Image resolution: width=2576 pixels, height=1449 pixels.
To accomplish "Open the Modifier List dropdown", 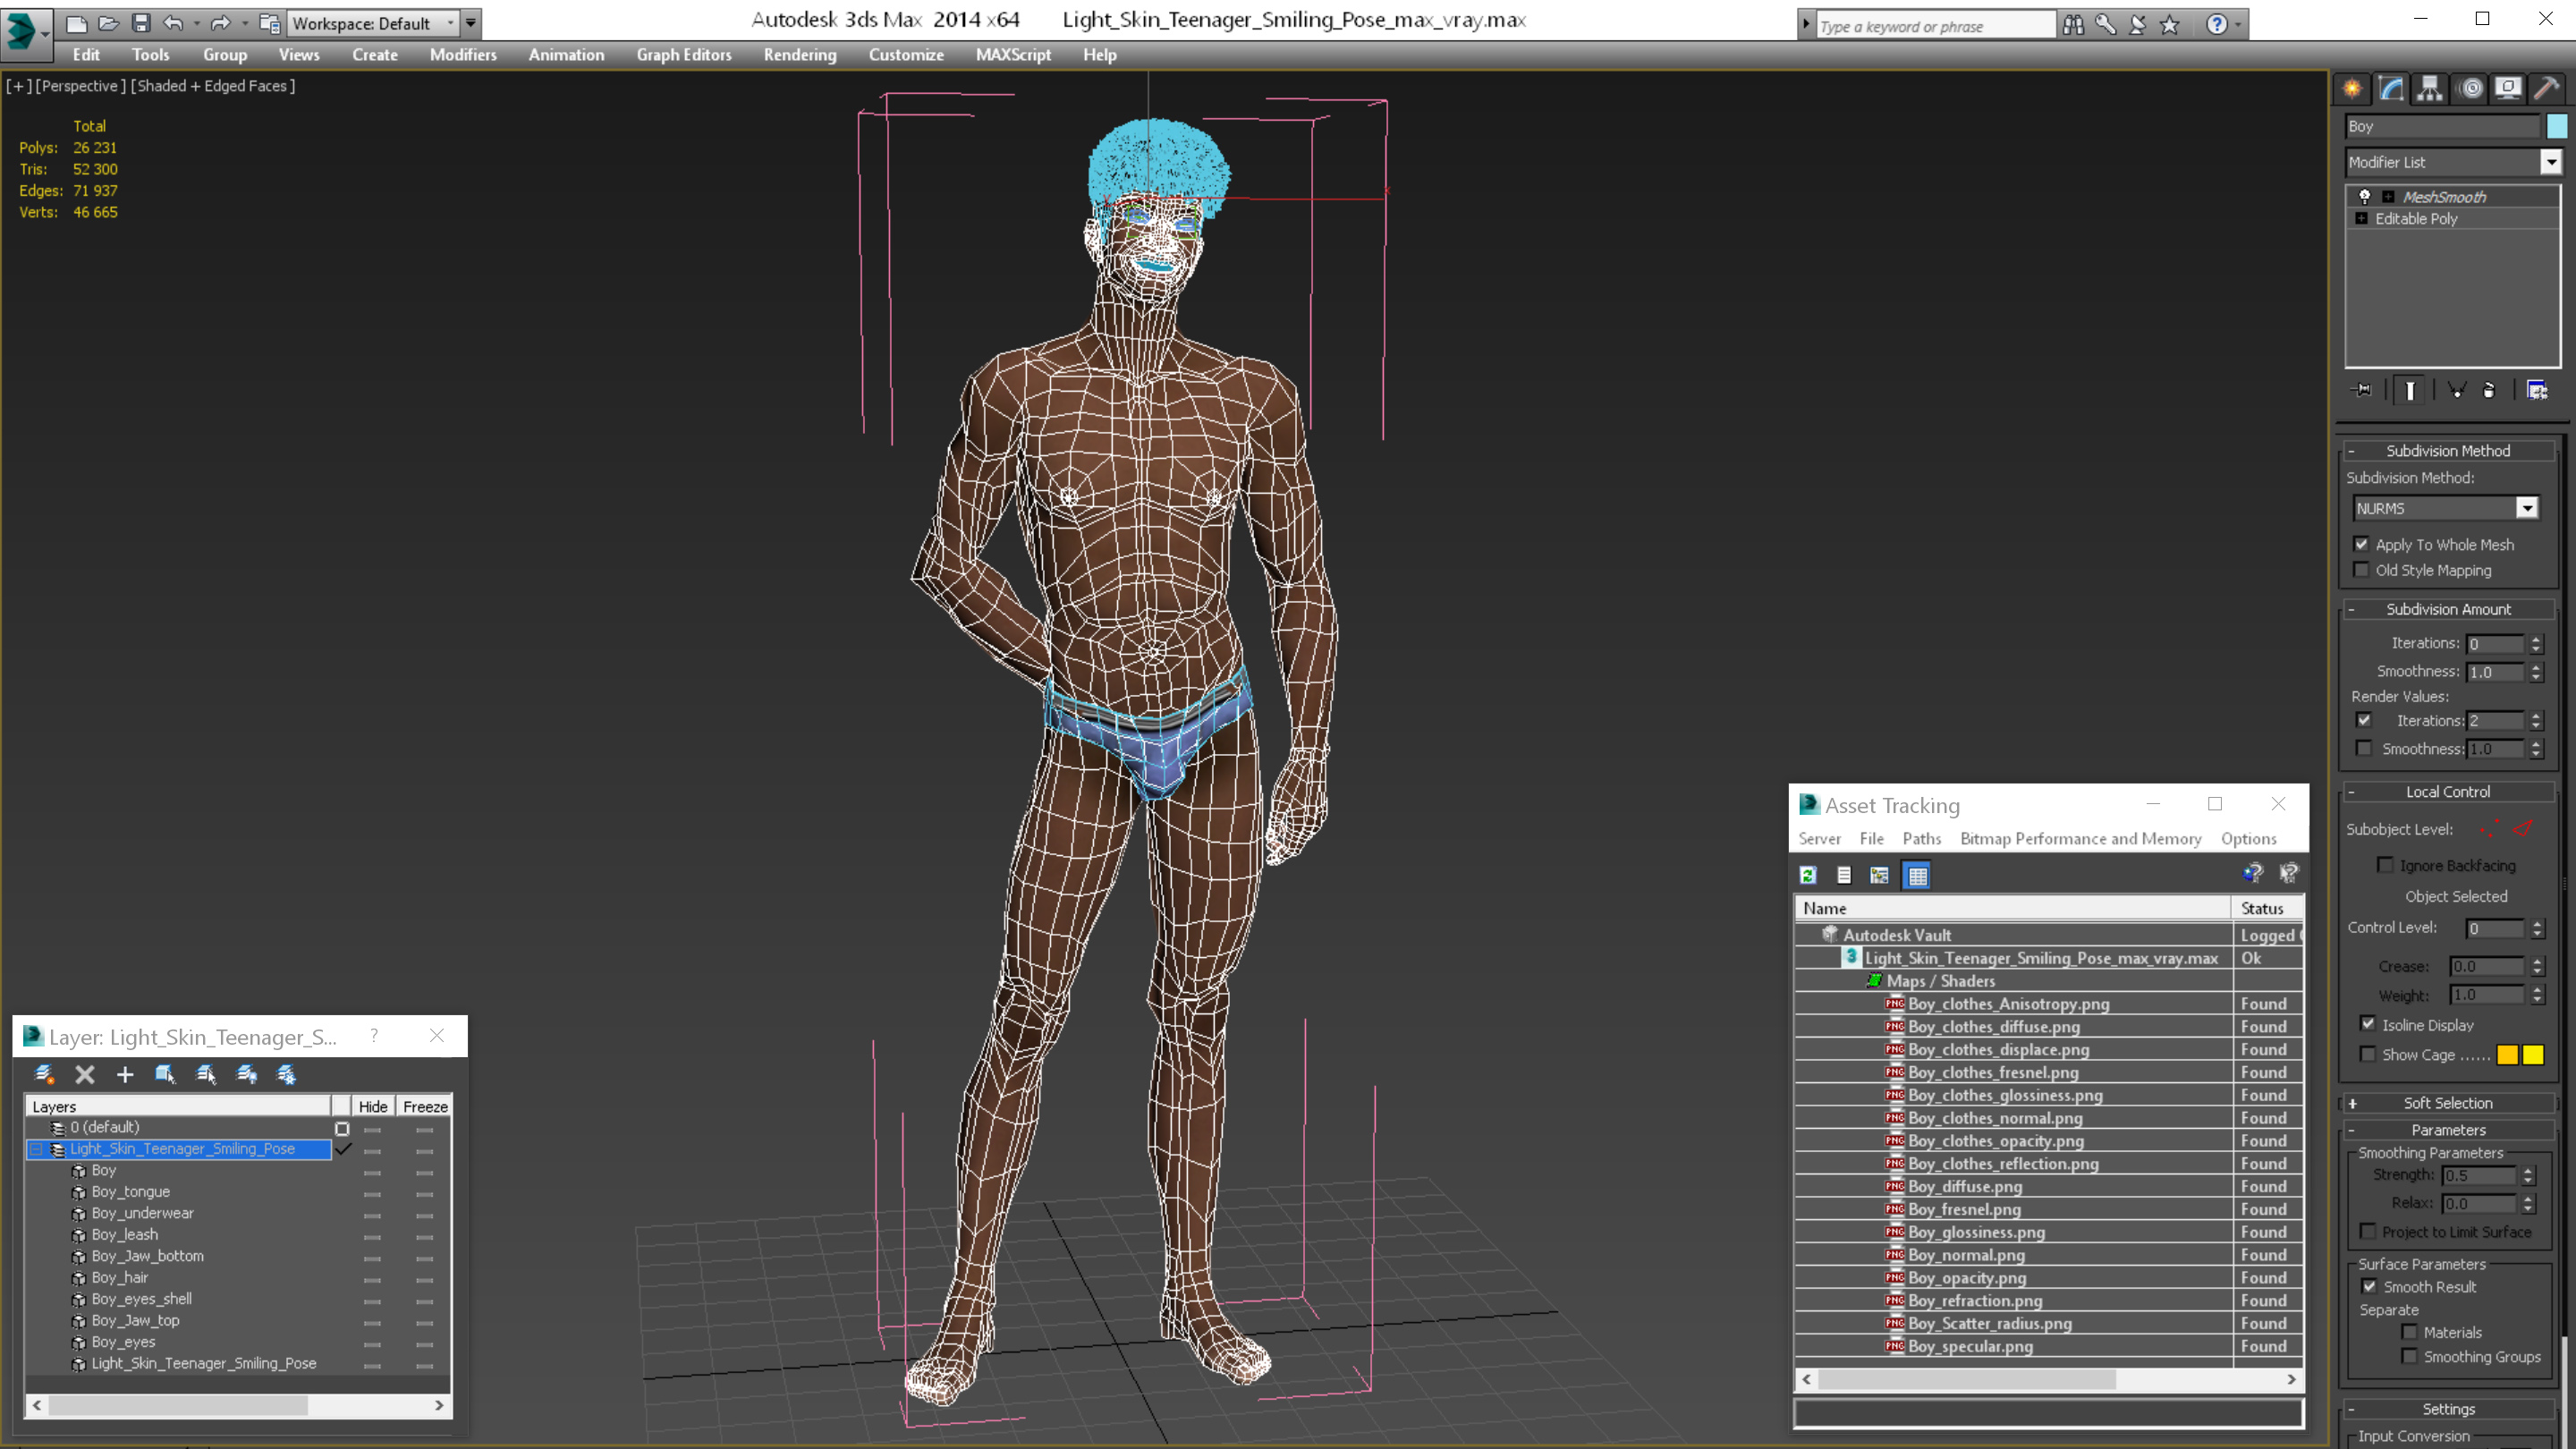I will [x=2551, y=162].
